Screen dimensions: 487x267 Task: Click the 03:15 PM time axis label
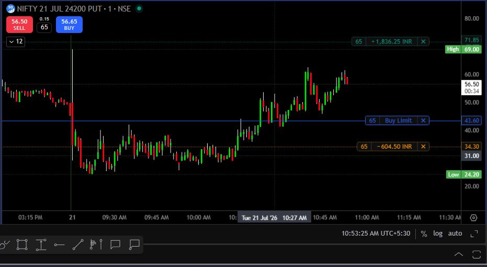tap(30, 218)
